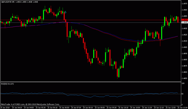
Task: Click the 25 Jun 08:10 time label
Action: tap(88, 107)
